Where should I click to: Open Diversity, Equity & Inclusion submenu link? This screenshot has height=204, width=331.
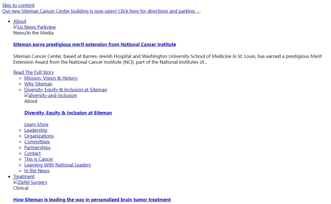tap(66, 90)
